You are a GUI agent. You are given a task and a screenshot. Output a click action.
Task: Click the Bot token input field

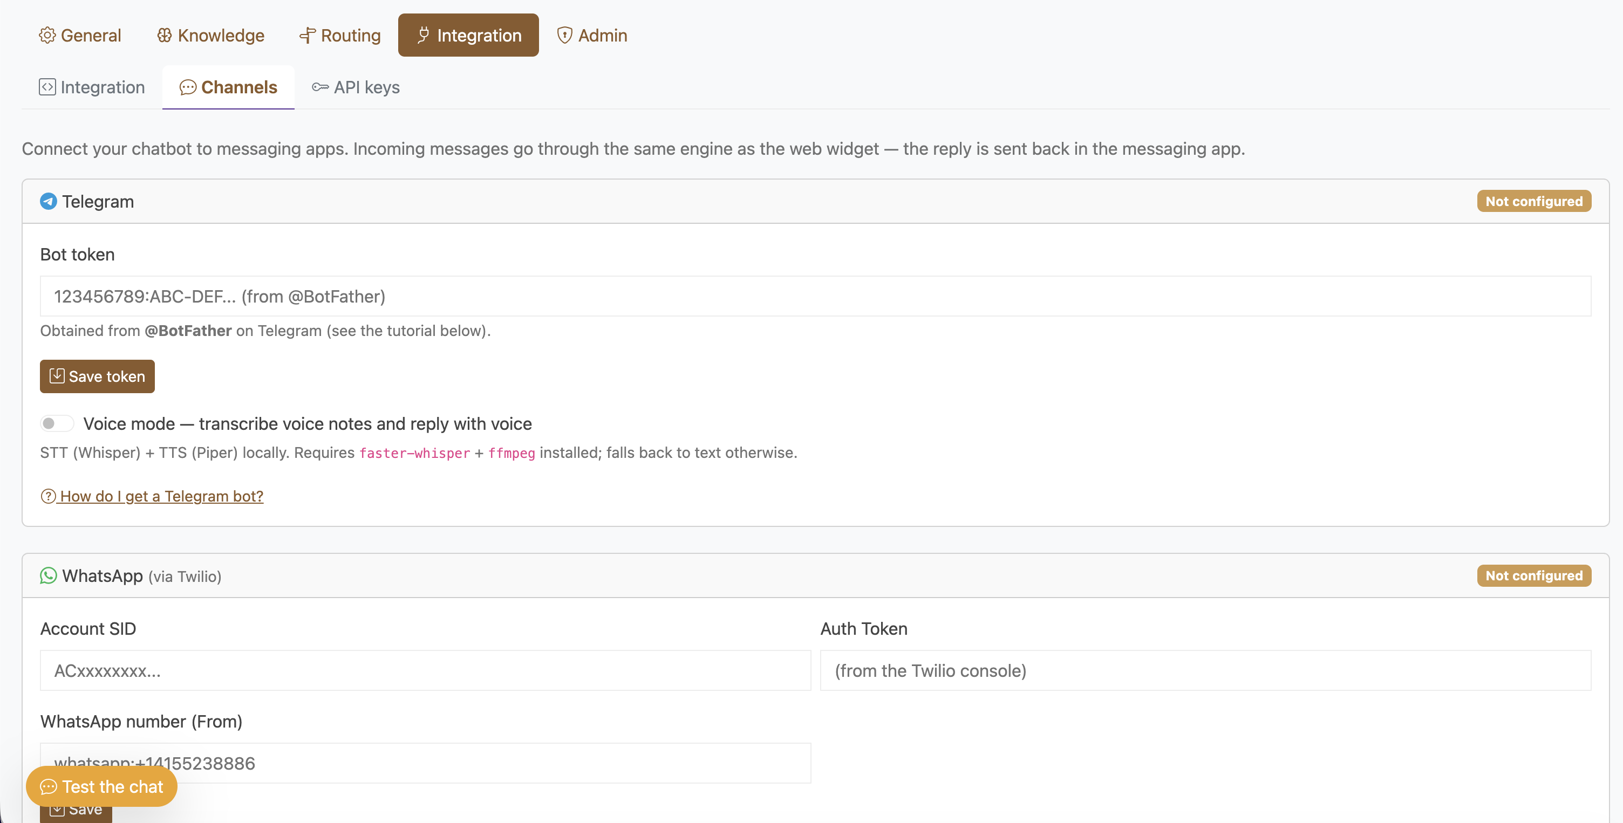(x=815, y=296)
